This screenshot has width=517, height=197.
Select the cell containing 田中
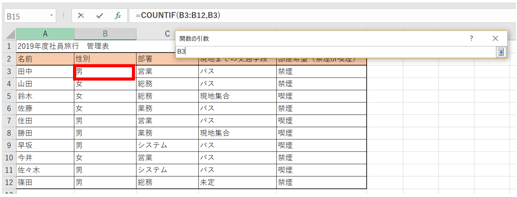[45, 71]
